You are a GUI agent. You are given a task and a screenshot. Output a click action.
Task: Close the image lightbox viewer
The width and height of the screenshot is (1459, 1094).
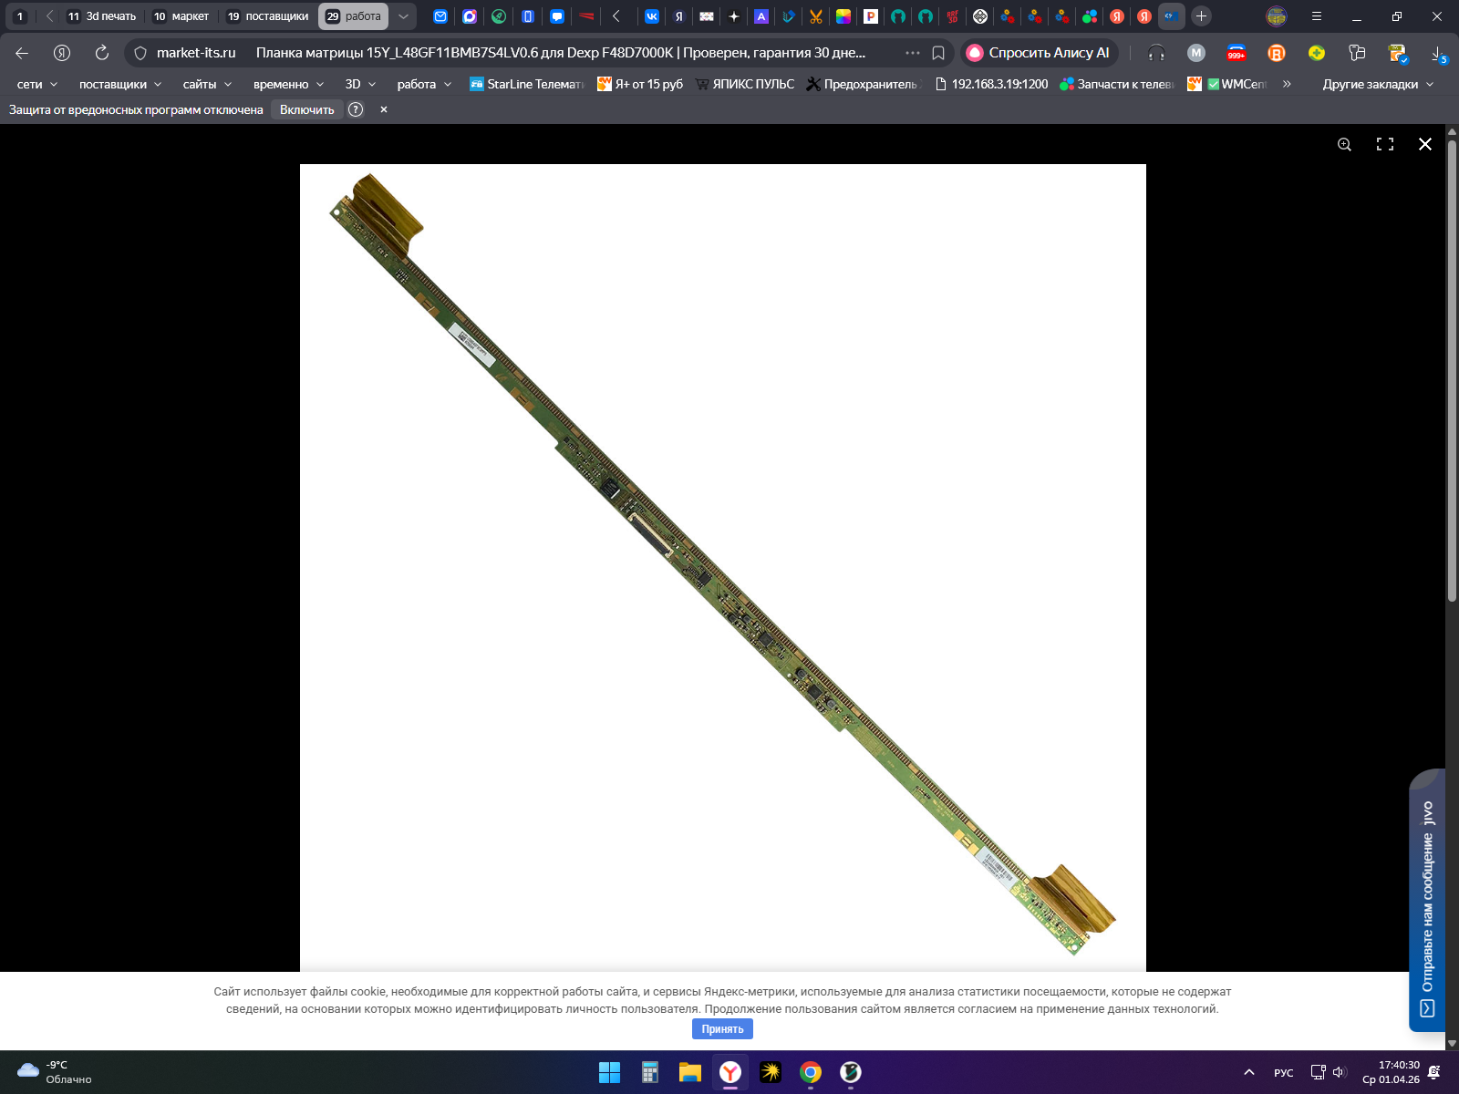[x=1425, y=144]
